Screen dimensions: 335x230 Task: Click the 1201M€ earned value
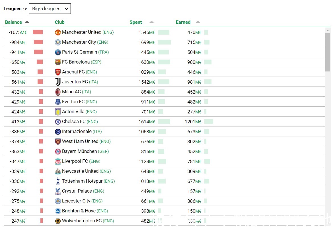pos(193,122)
